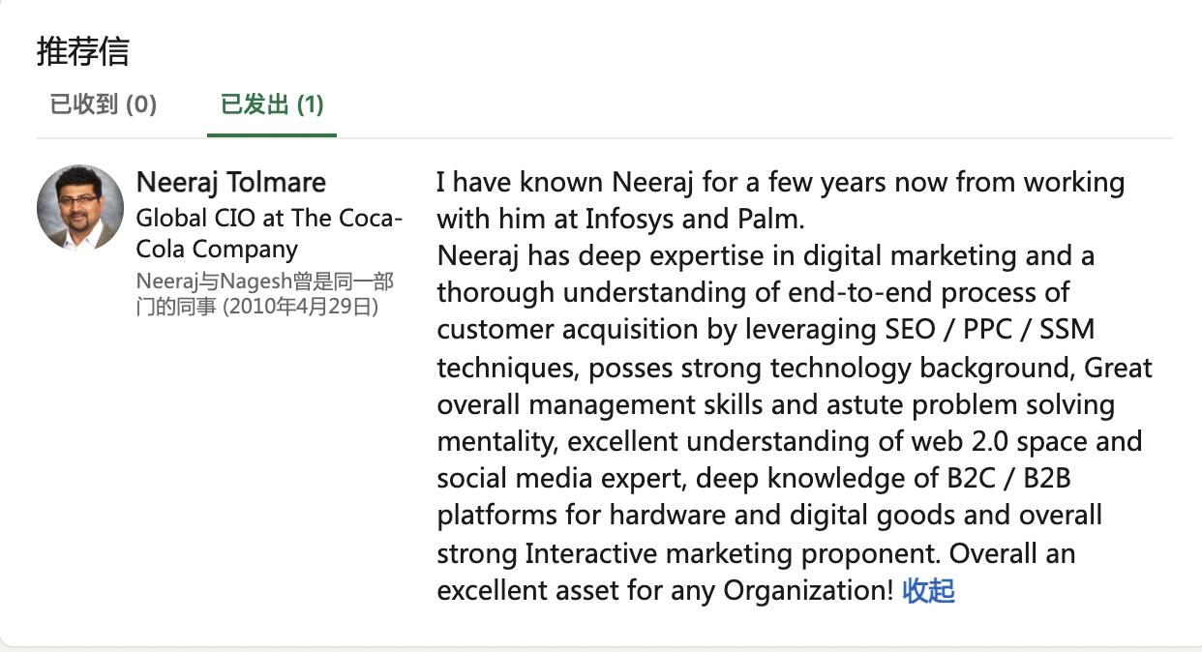
Task: Click the Neeraj与Nagesh曾是同一部门的同事 relationship note
Action: (264, 282)
